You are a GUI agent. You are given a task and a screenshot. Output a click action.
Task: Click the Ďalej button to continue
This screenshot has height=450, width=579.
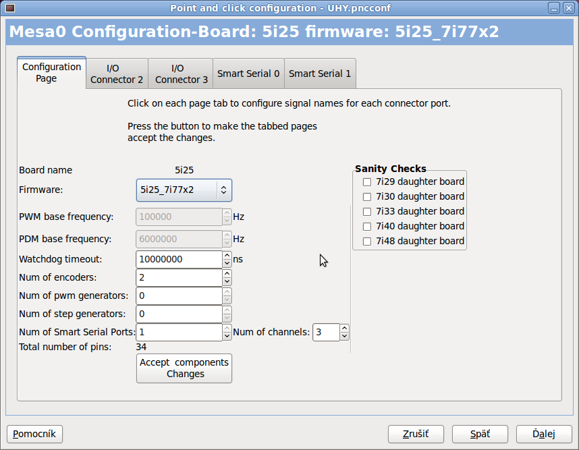(x=543, y=434)
